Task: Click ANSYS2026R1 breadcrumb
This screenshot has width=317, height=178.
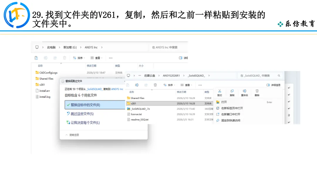Action: pos(171,76)
